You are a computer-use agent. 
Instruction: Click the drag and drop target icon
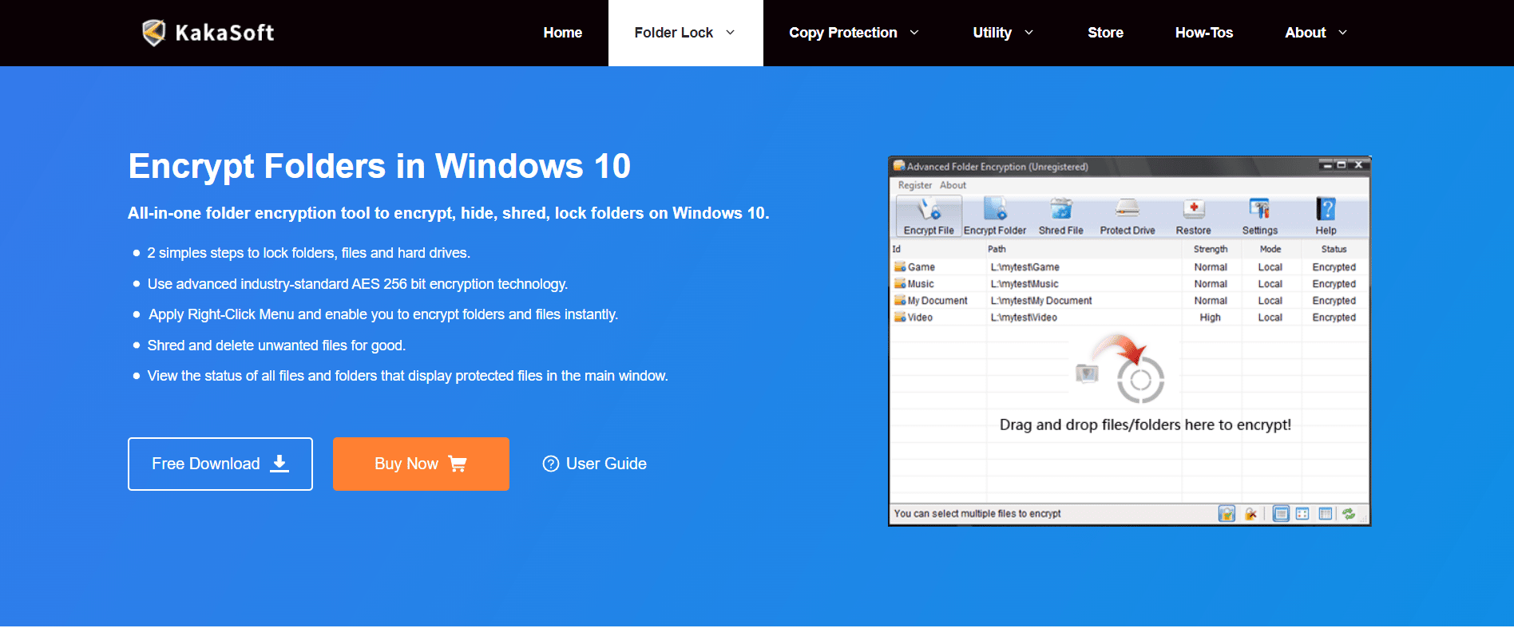click(x=1139, y=379)
